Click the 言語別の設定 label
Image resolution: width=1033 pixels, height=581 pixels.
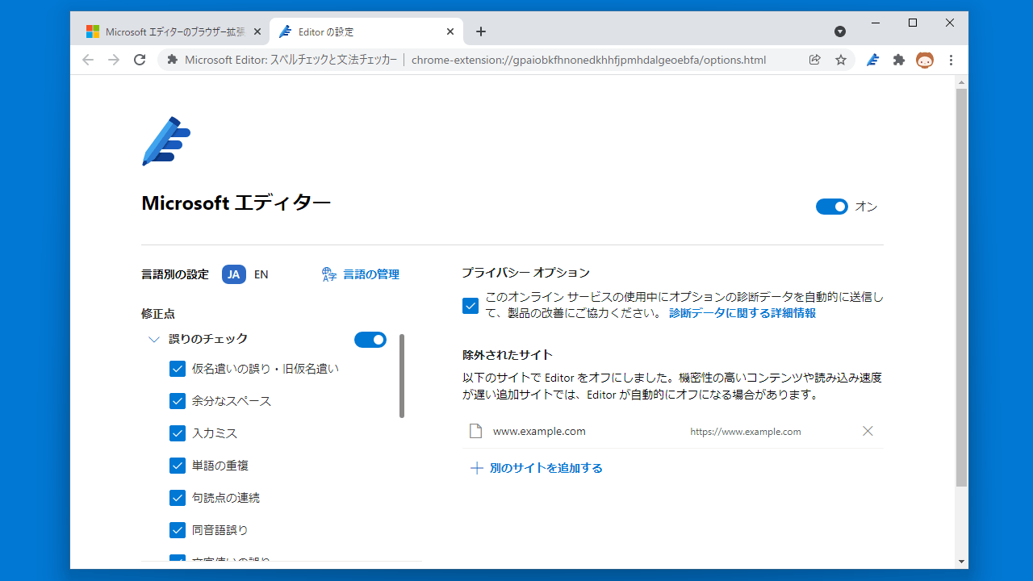[175, 274]
